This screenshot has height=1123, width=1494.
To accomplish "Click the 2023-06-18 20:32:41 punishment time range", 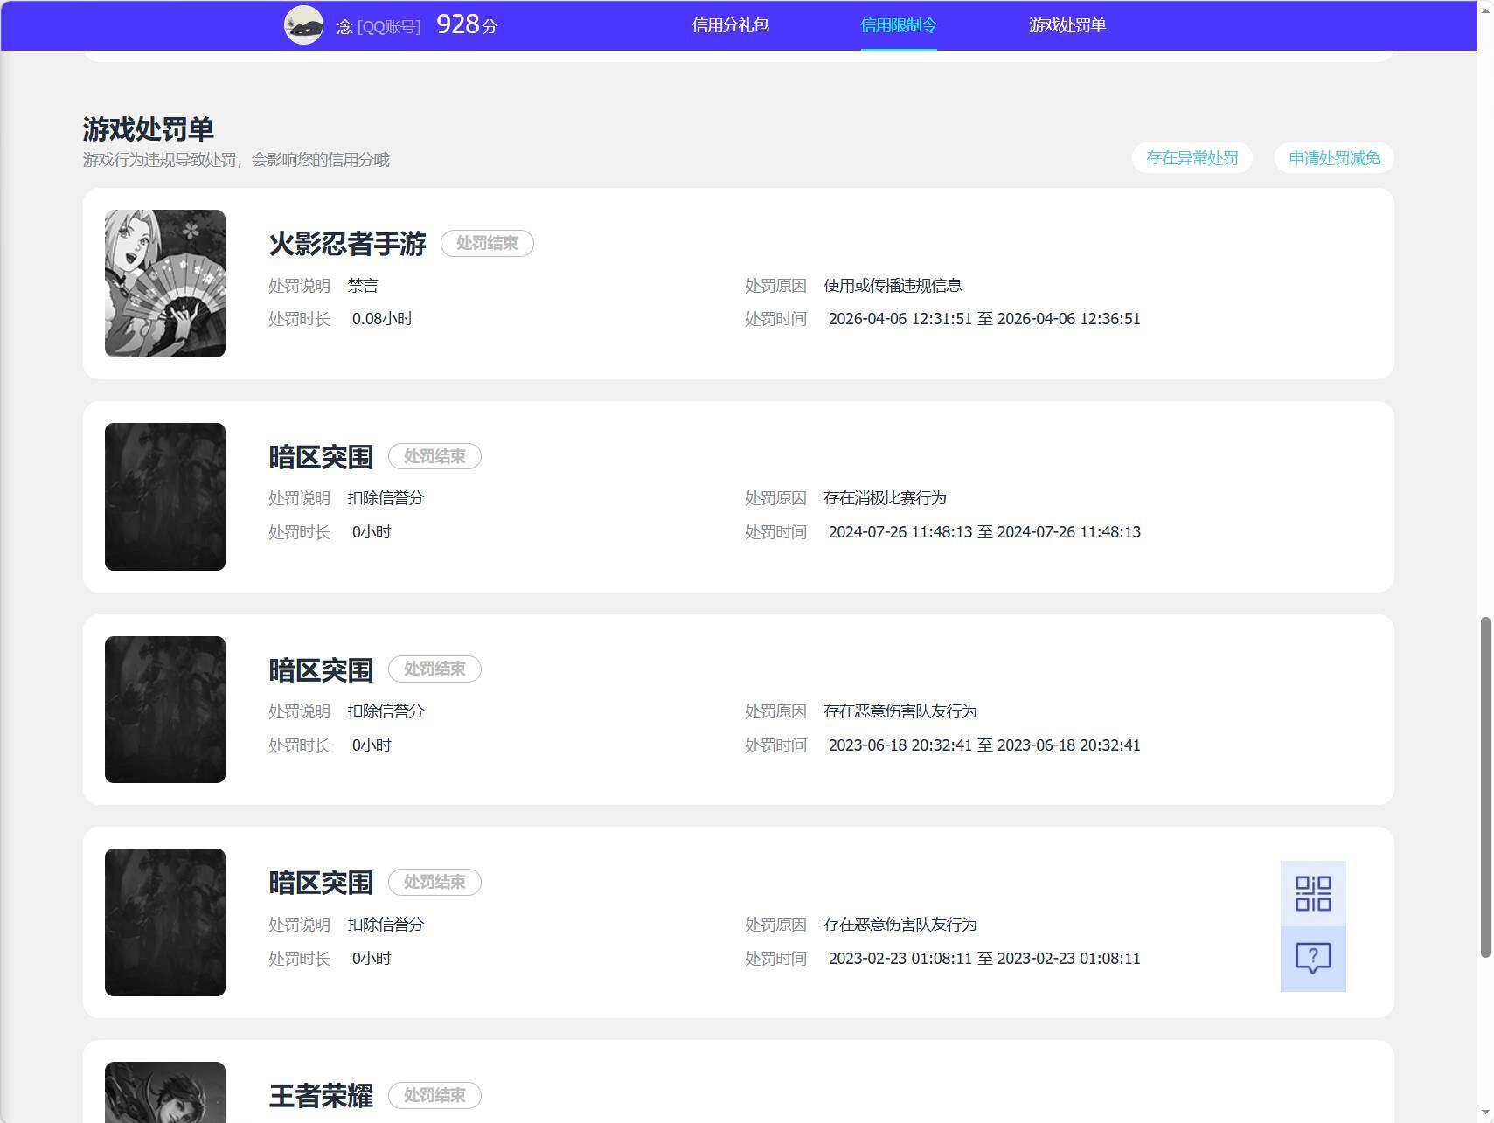I will tap(984, 745).
